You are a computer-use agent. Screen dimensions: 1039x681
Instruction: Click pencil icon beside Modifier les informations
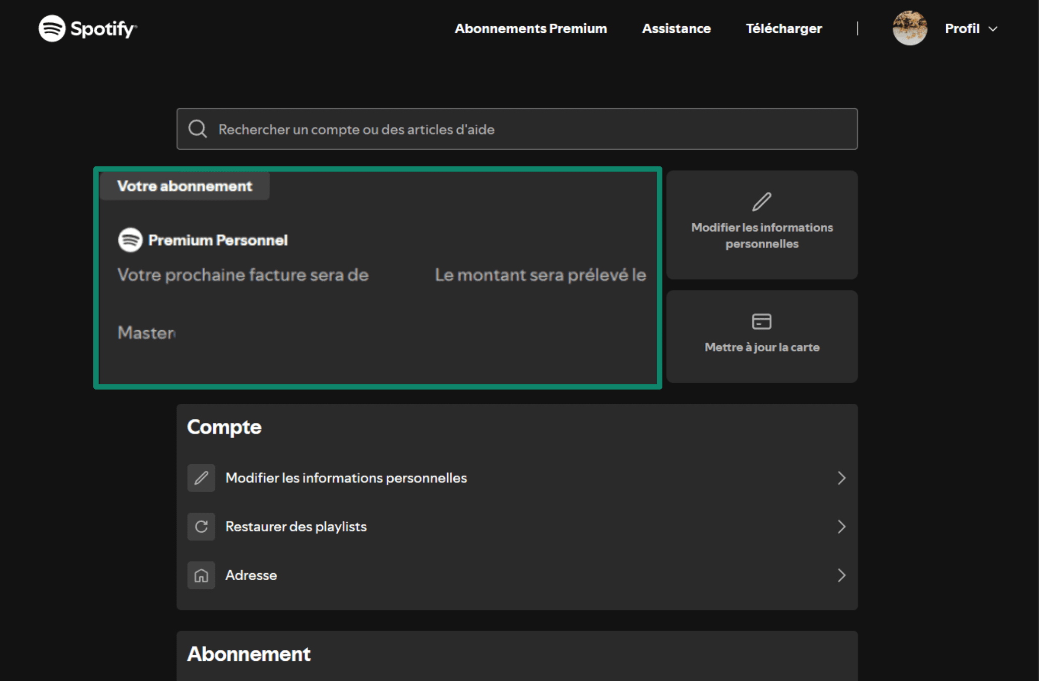click(201, 478)
